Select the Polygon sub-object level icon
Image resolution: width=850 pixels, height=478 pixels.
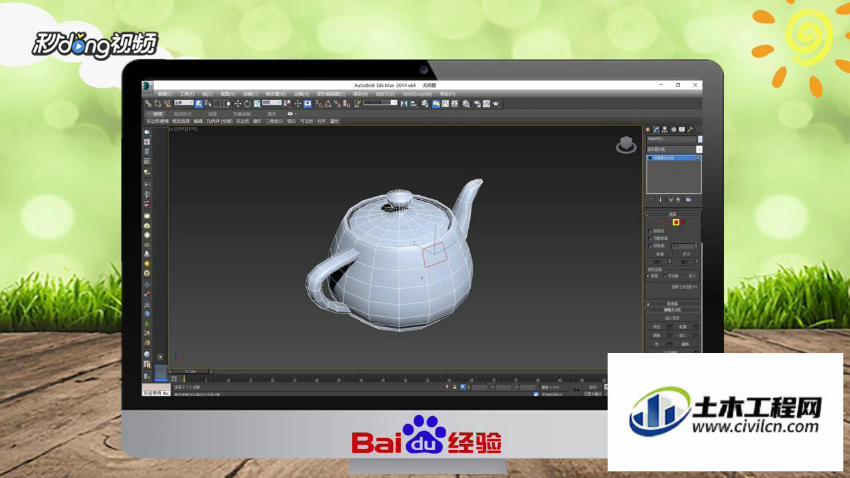(676, 222)
